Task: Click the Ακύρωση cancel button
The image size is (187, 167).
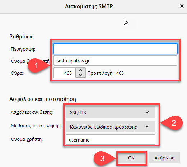Action: 164,158
